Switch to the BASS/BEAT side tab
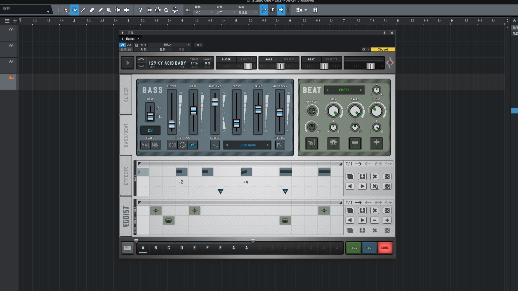The height and width of the screenshot is (291, 518). click(126, 135)
